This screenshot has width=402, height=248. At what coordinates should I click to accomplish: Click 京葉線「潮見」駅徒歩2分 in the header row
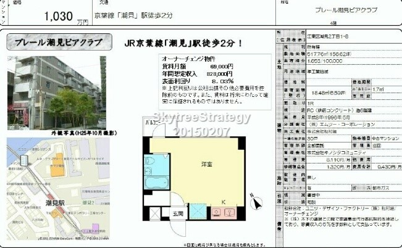pos(133,15)
